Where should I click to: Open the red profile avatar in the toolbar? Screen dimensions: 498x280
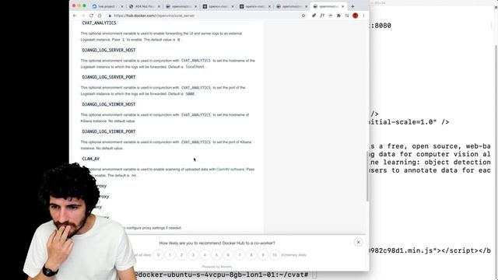355,16
